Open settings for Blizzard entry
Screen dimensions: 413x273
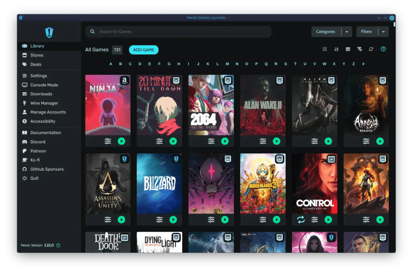(159, 219)
